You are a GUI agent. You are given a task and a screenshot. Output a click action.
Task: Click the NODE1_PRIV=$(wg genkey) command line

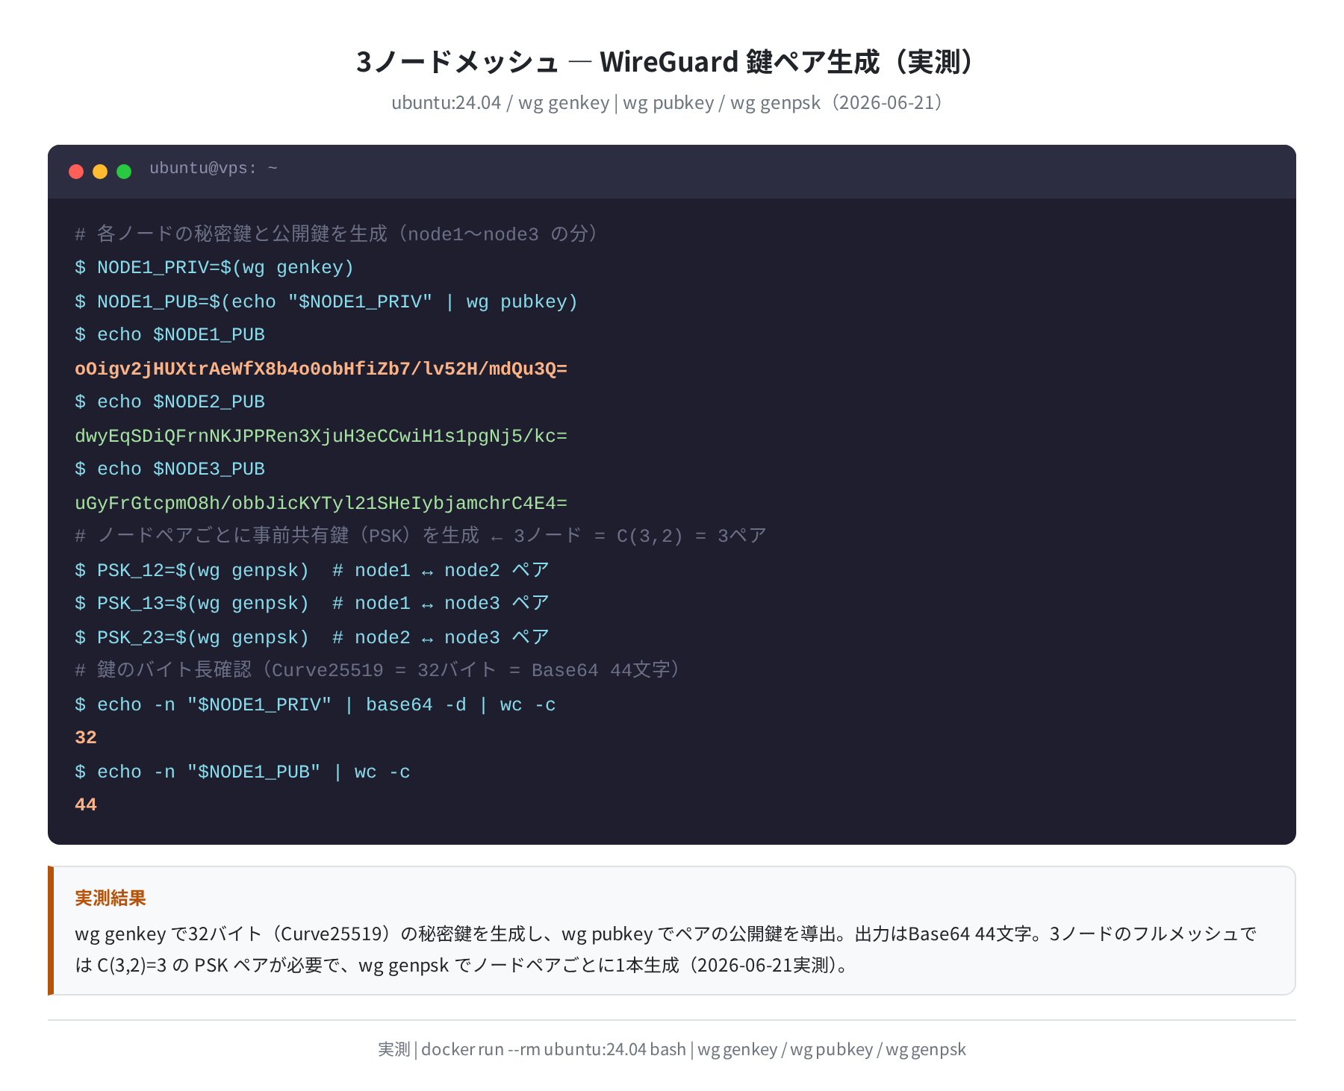pos(214,268)
